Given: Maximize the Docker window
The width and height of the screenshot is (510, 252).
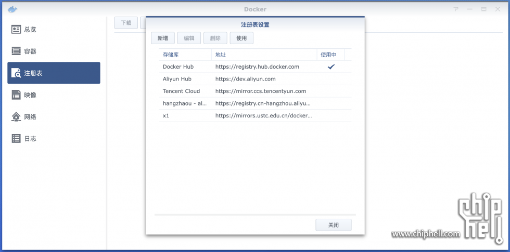Looking at the screenshot, I should (x=483, y=9).
